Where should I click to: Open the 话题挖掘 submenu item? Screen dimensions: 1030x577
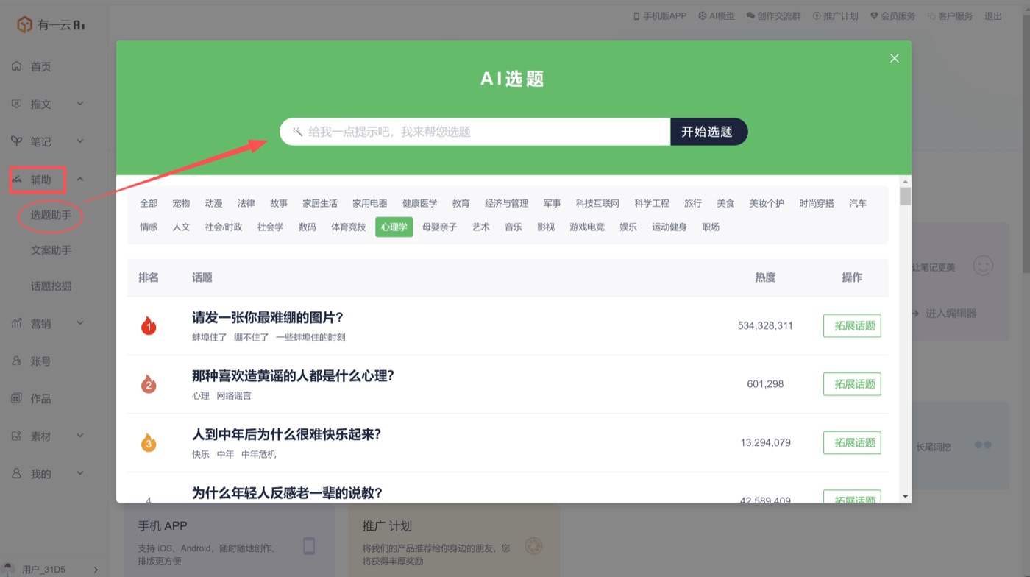[x=51, y=286]
